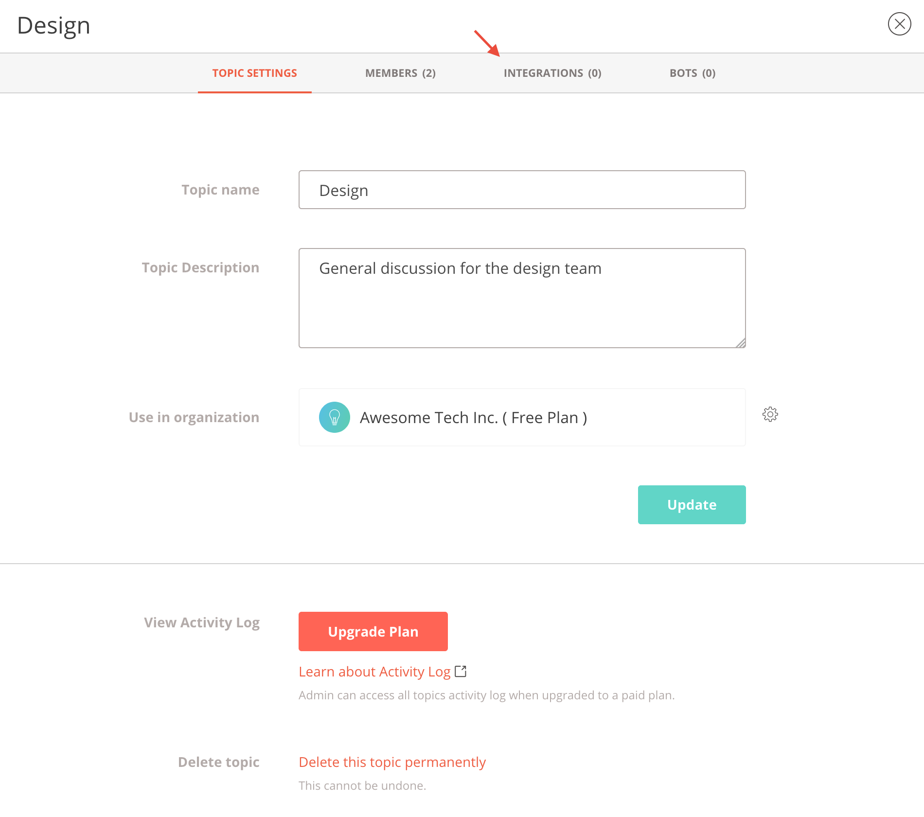Open Learn about Activity Log link
The width and height of the screenshot is (924, 817).
click(x=374, y=672)
